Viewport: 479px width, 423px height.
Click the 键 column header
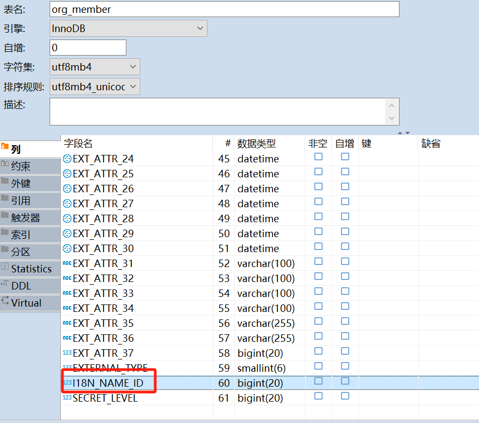388,144
